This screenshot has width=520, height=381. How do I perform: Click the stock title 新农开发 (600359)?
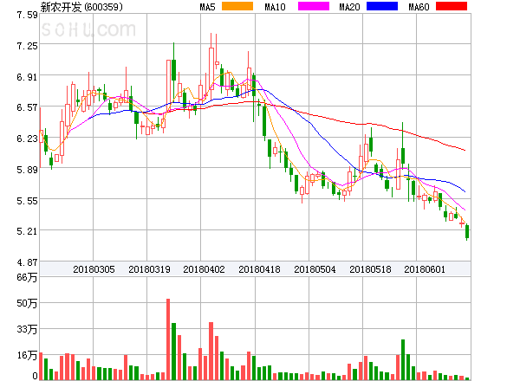coord(81,7)
